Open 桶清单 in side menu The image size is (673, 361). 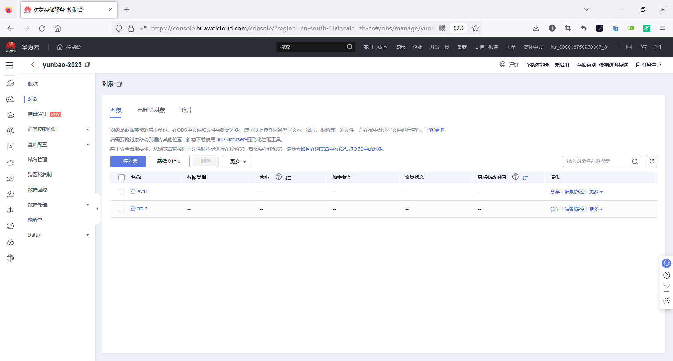[35, 220]
